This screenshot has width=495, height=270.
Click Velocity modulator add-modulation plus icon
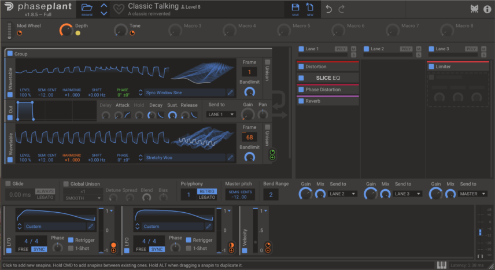coord(268,250)
